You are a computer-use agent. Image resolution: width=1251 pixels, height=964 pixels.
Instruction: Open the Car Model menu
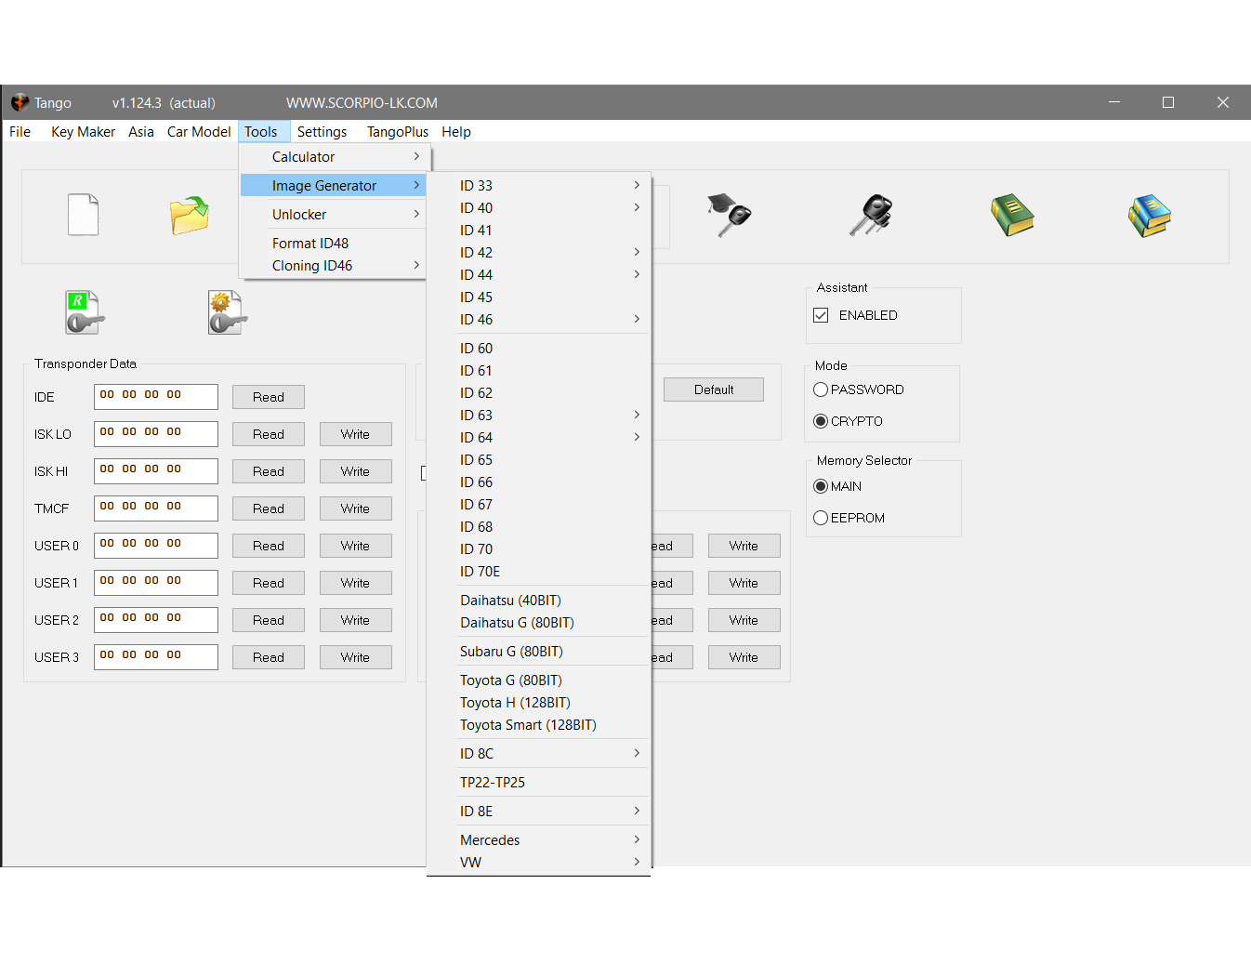pos(199,132)
